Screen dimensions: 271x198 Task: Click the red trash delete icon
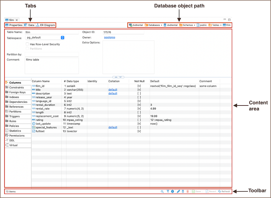tap(188, 192)
